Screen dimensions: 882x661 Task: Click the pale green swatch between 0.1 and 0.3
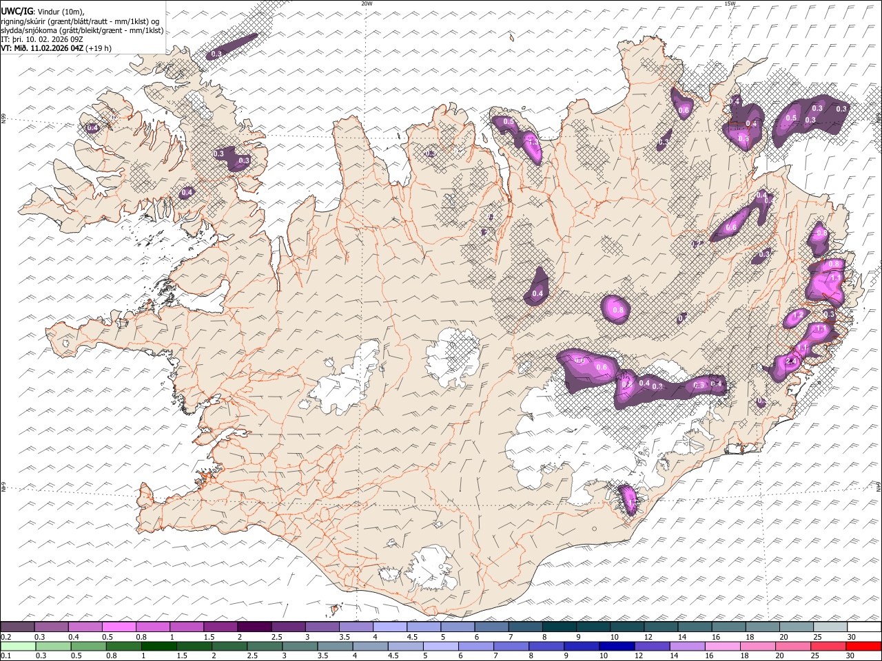coord(19,646)
